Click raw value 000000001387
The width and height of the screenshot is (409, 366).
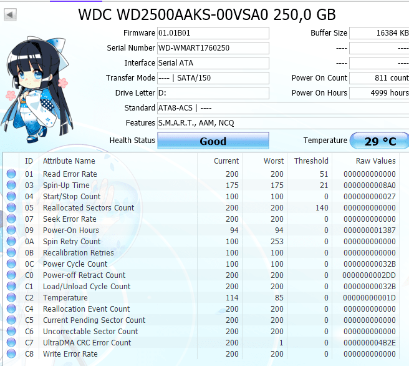coord(369,230)
